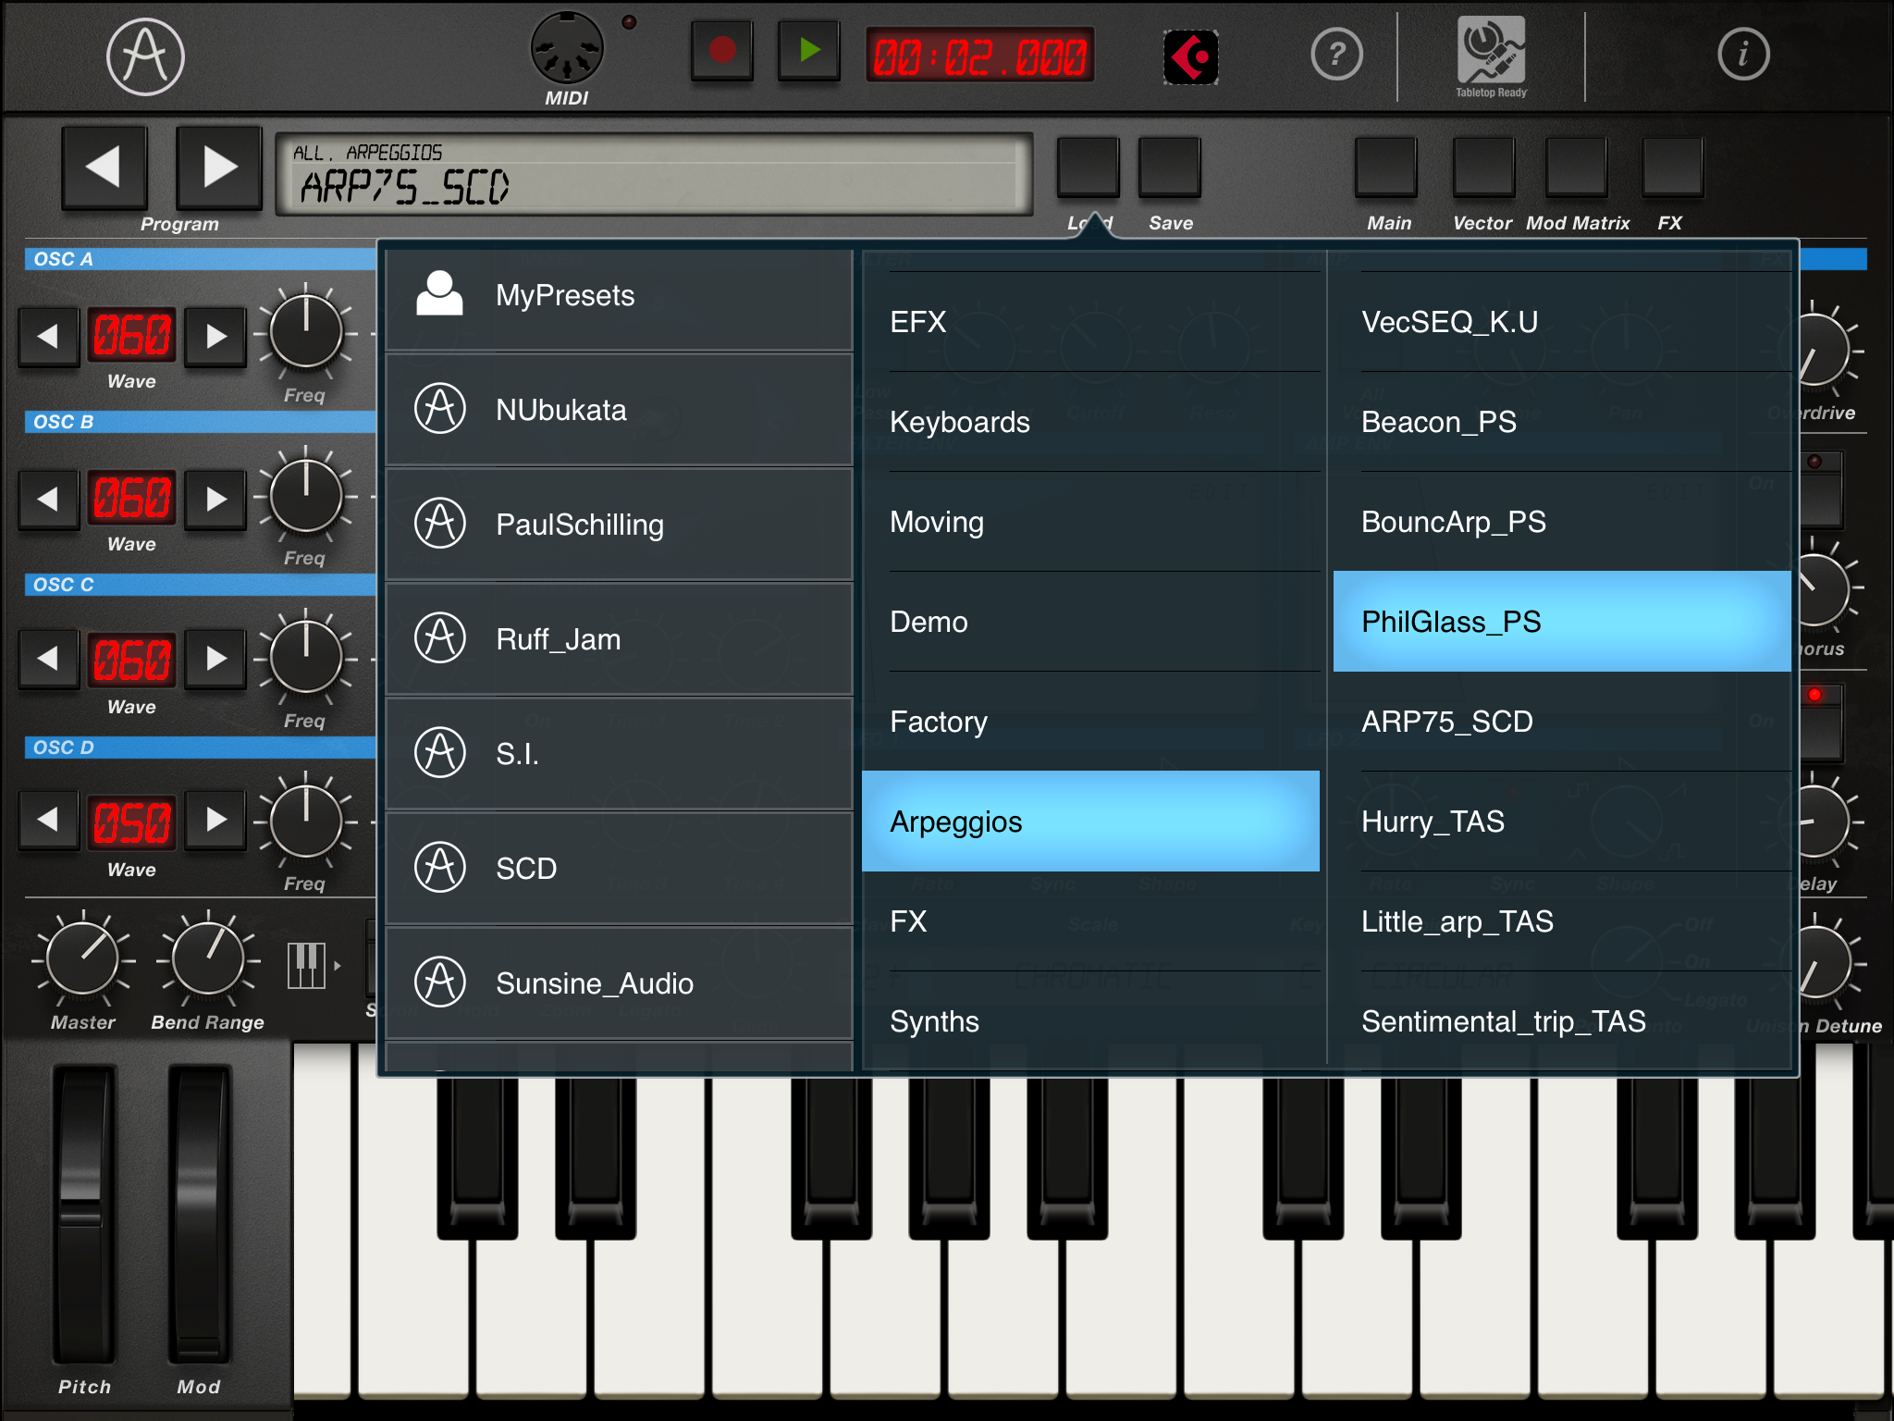
Task: Choose the Demo category
Action: click(x=1091, y=622)
